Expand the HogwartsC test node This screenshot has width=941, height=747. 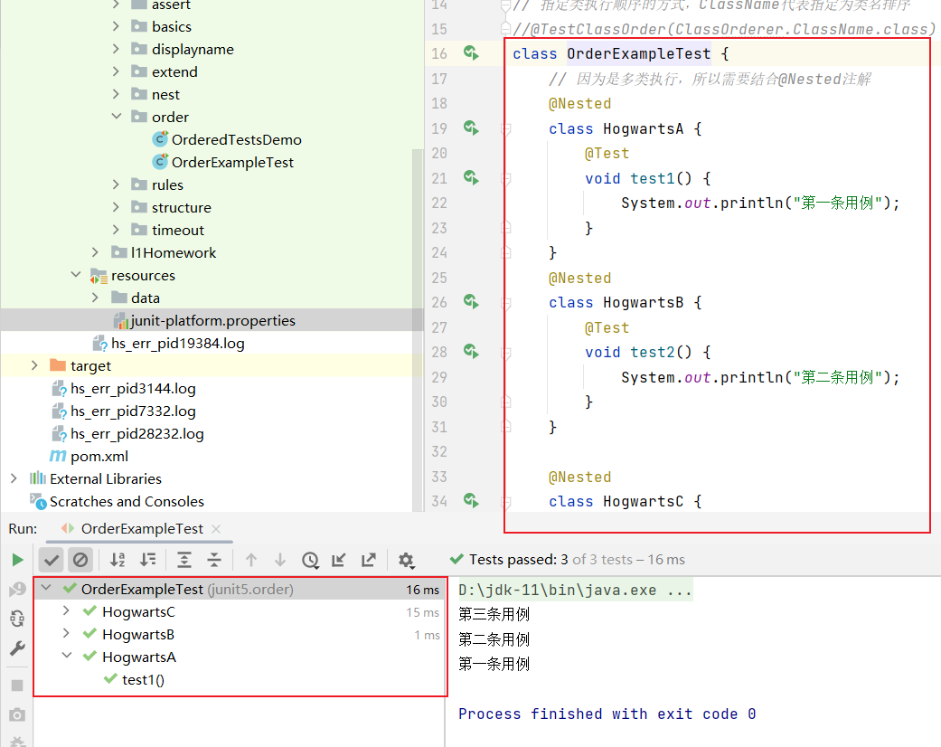tap(66, 611)
